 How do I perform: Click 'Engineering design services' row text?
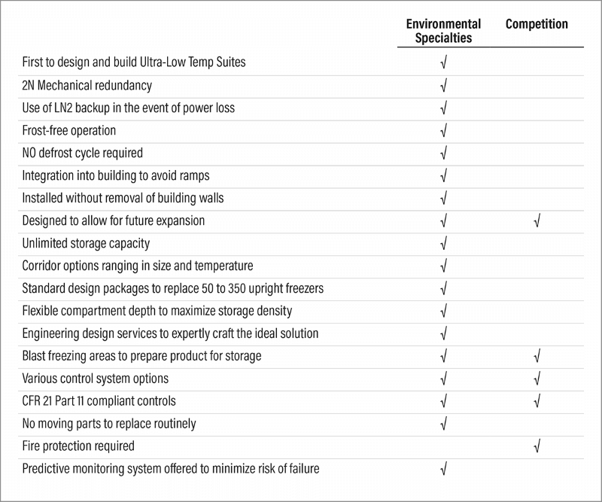171,333
